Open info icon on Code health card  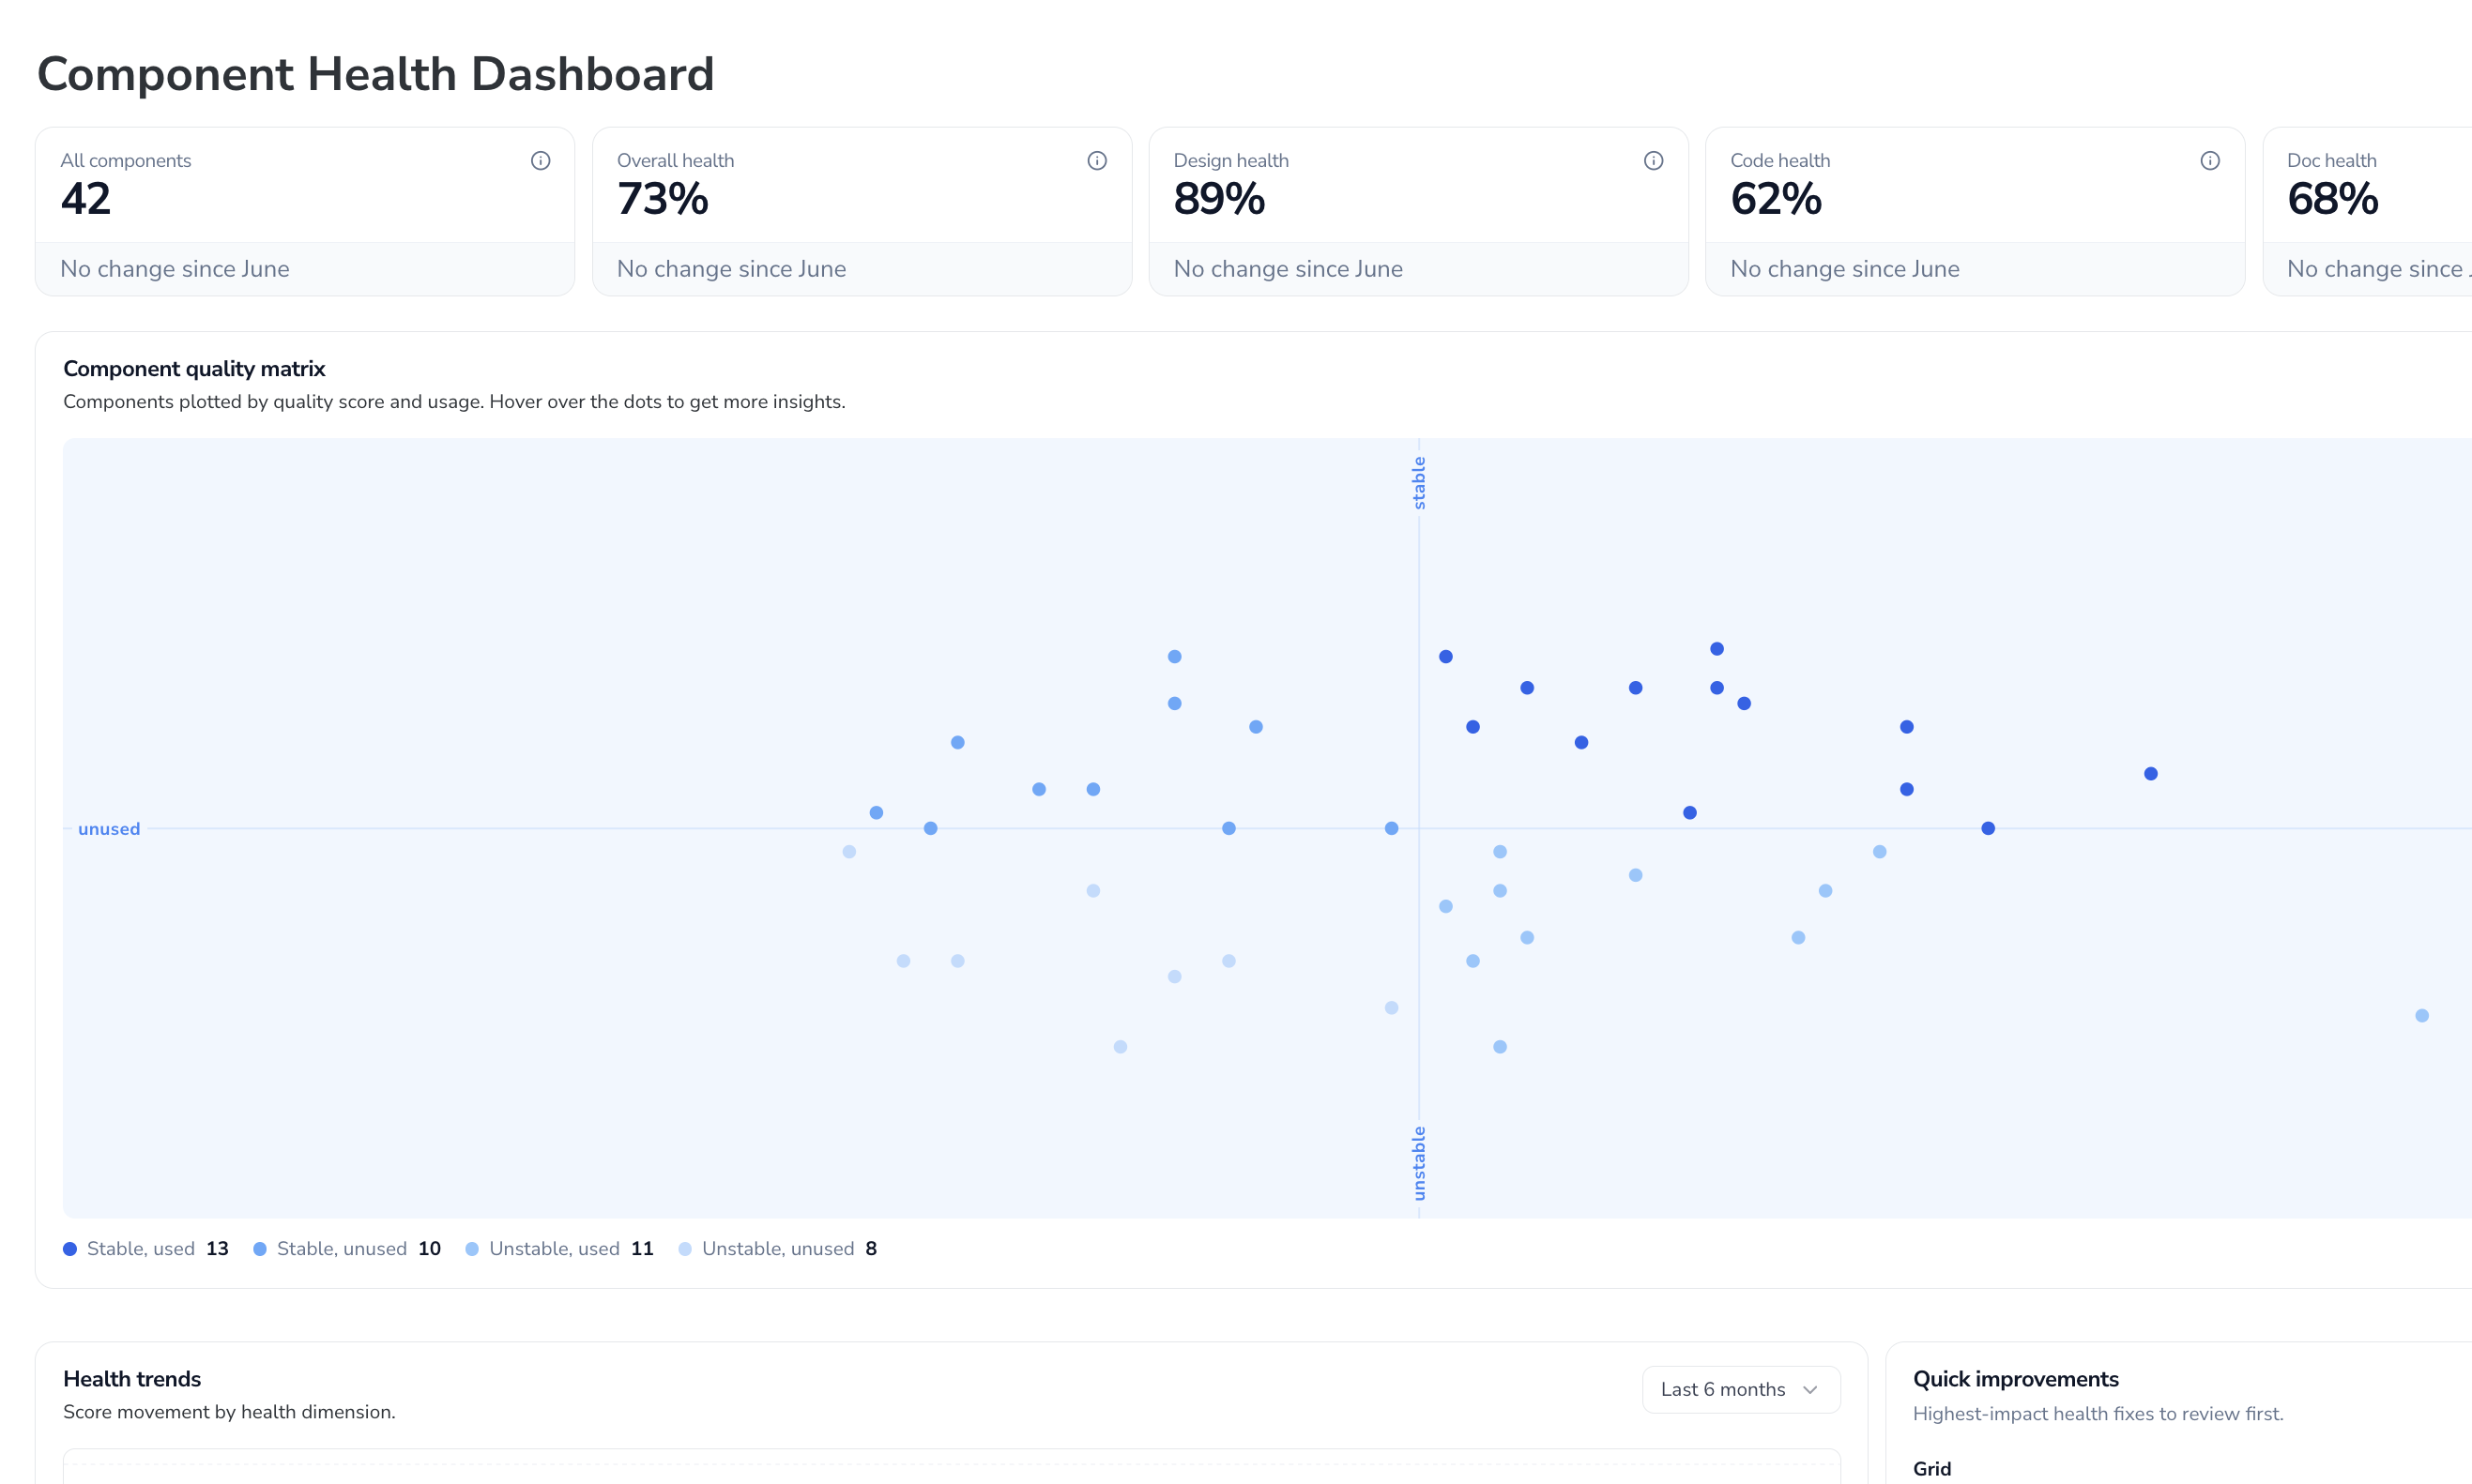2210,160
